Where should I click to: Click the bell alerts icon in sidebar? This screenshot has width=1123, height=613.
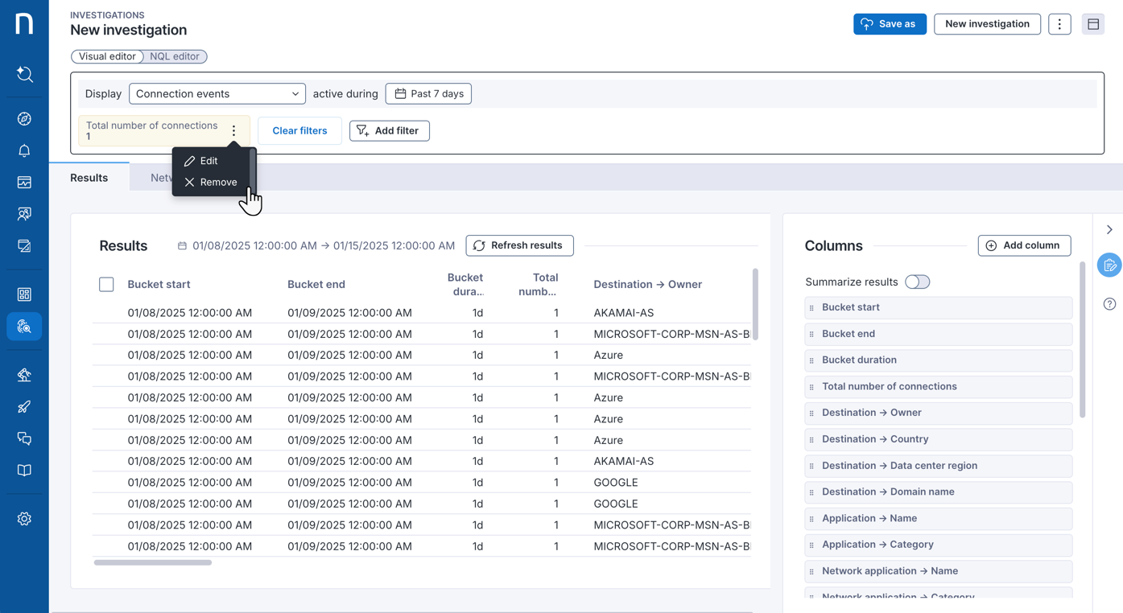pos(24,150)
